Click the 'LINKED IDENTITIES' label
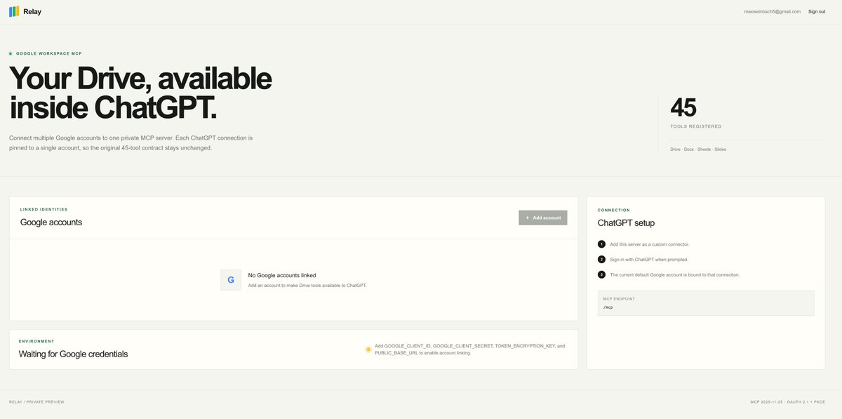Viewport: 842px width, 419px height. tap(44, 209)
